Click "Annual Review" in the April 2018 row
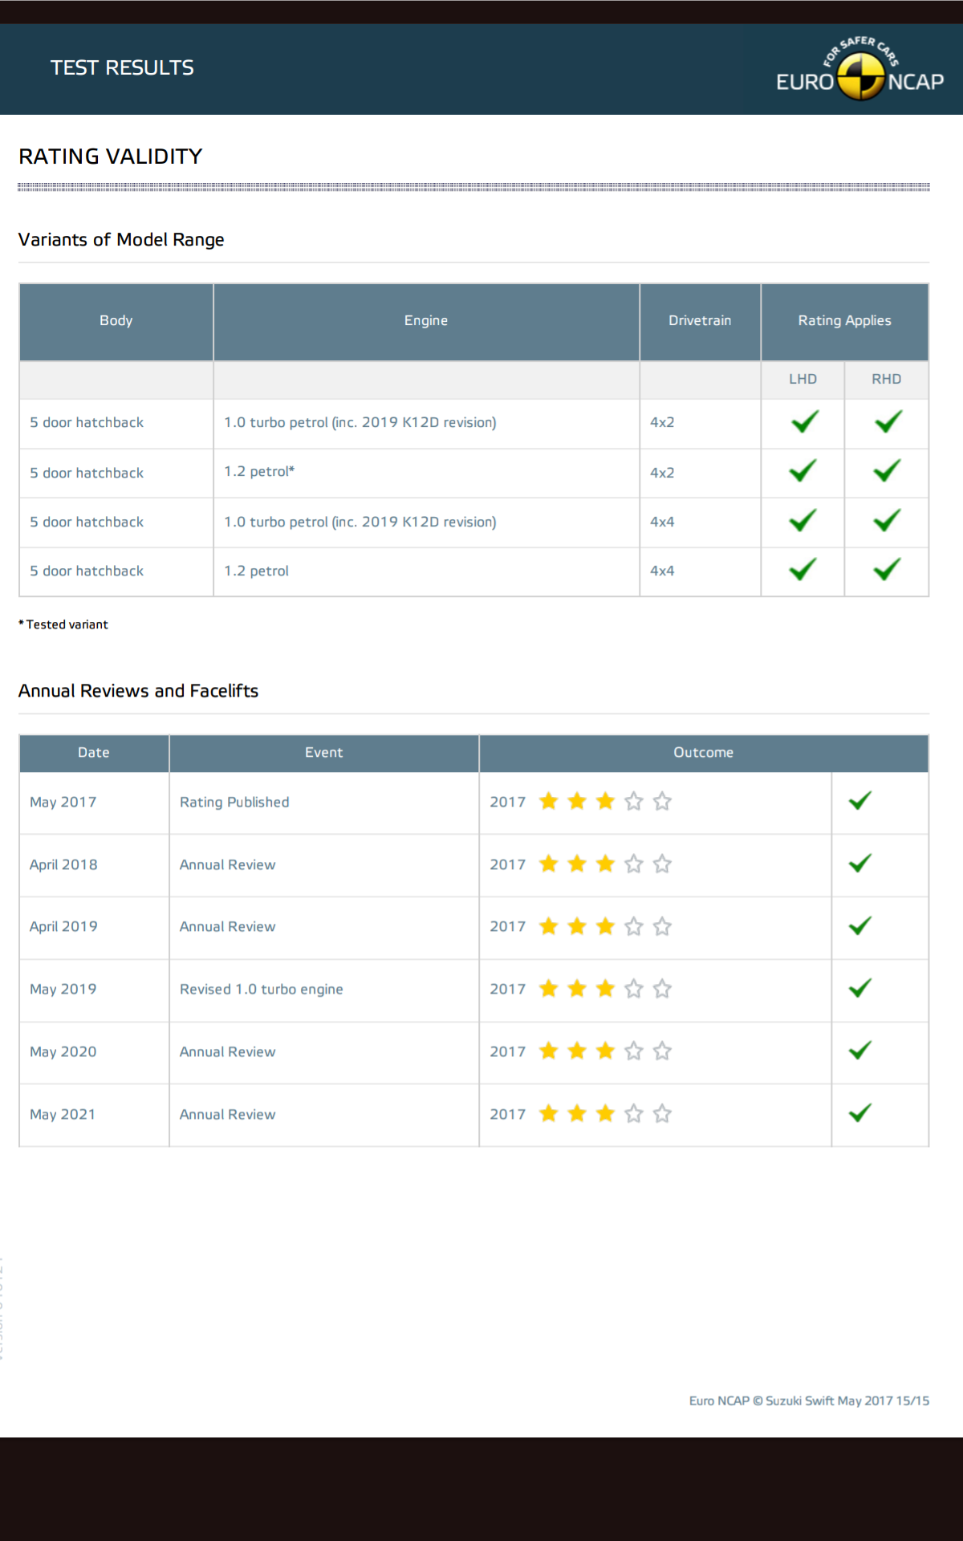 click(x=228, y=865)
